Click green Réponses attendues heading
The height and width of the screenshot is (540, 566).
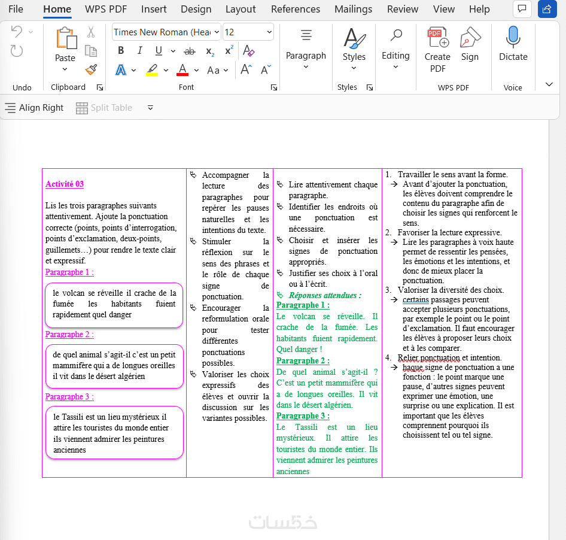point(325,296)
